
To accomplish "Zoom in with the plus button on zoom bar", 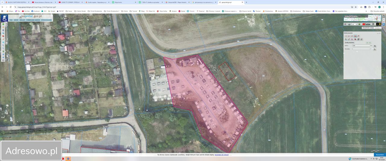I will [7, 24].
